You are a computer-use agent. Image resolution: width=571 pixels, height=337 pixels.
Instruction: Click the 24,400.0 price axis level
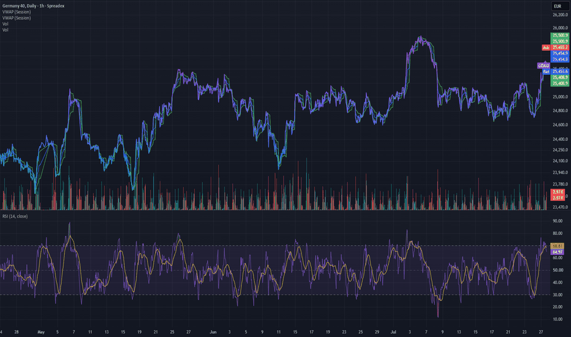pyautogui.click(x=560, y=139)
